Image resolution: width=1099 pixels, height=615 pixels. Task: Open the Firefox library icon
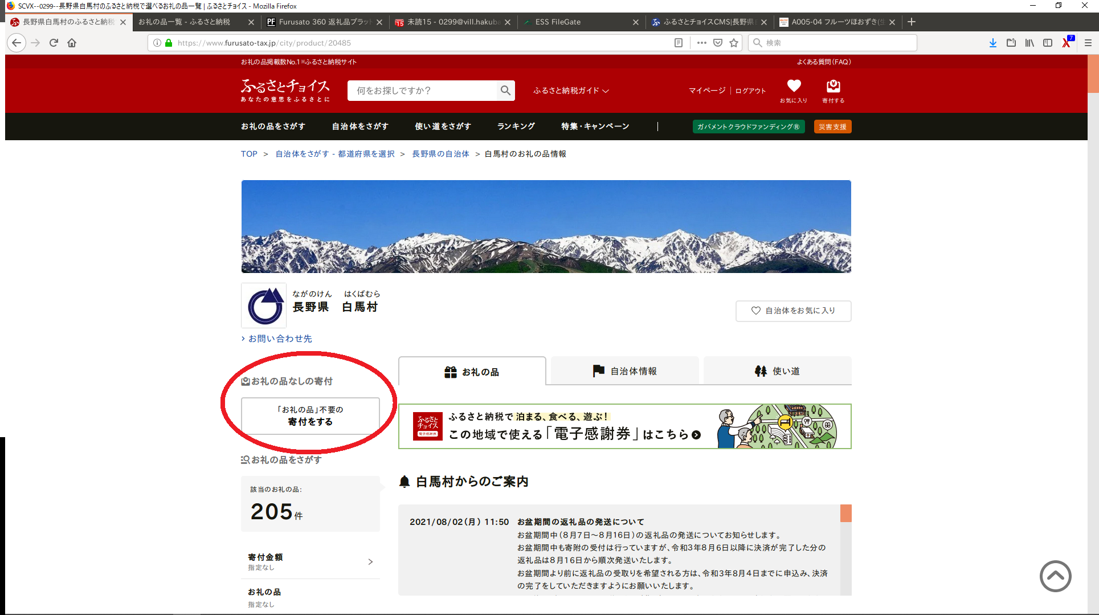[1029, 43]
